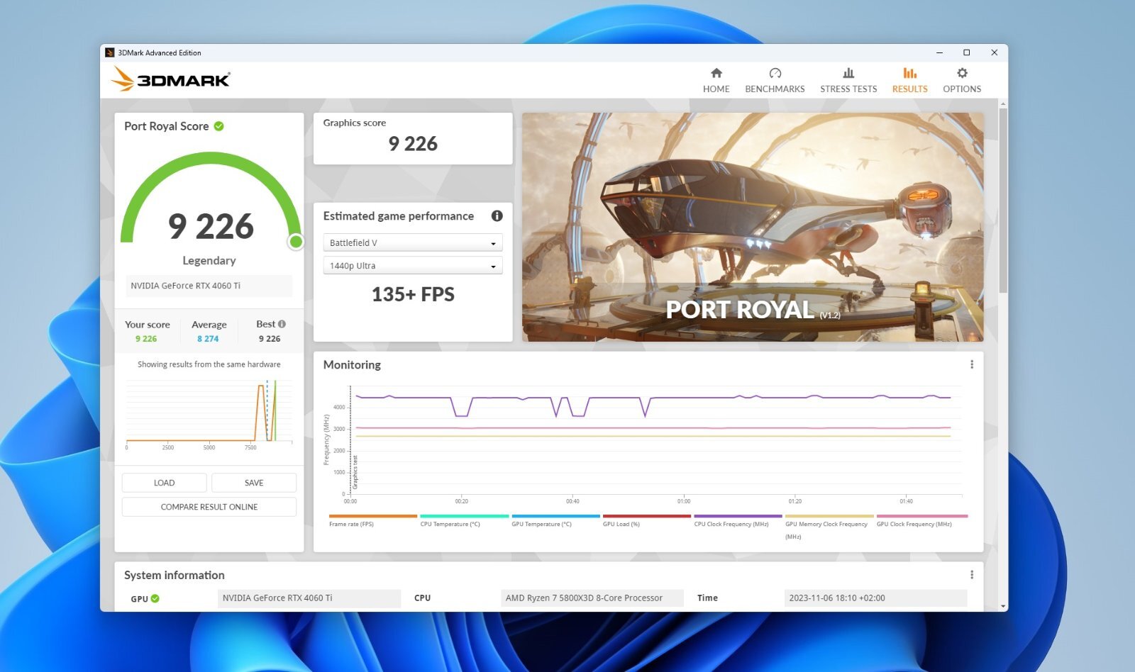Click Your score value 9 226
Viewport: 1135px width, 672px height.
146,339
